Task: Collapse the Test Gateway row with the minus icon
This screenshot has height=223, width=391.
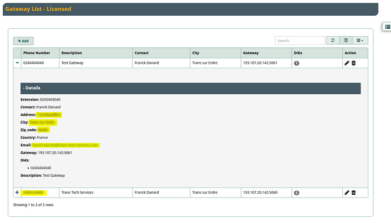Action: pyautogui.click(x=17, y=63)
